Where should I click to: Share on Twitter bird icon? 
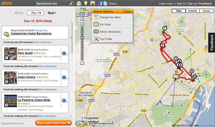pyautogui.click(x=105, y=3)
